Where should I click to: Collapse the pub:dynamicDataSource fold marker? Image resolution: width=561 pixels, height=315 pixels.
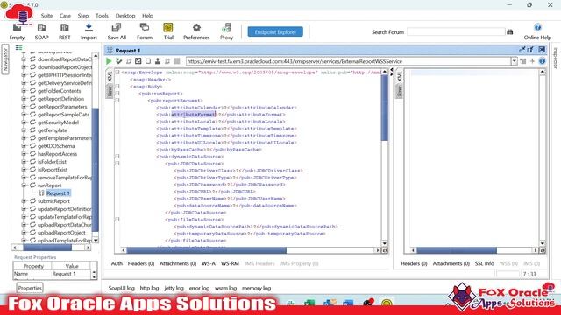point(117,157)
